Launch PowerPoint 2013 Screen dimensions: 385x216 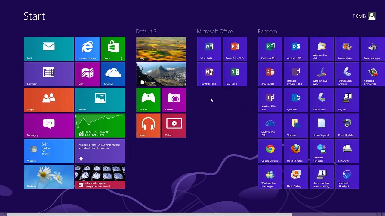pyautogui.click(x=235, y=49)
